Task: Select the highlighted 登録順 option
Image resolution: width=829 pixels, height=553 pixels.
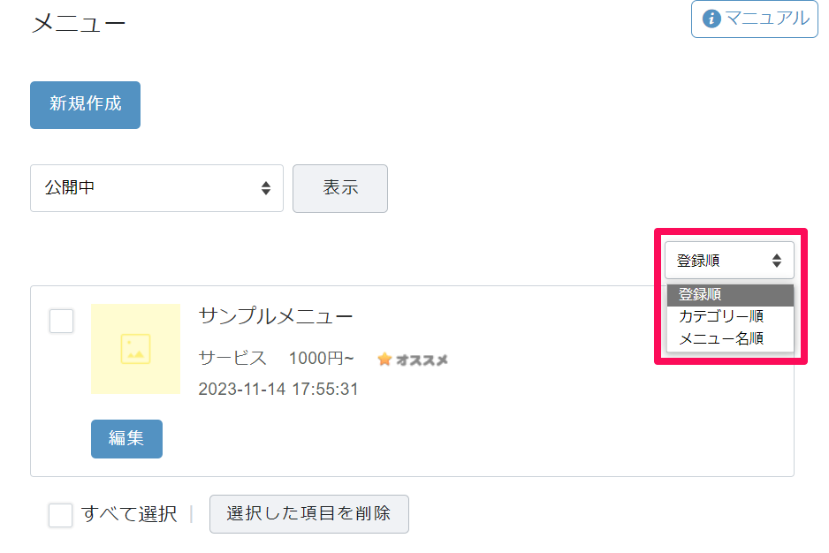Action: [x=730, y=295]
